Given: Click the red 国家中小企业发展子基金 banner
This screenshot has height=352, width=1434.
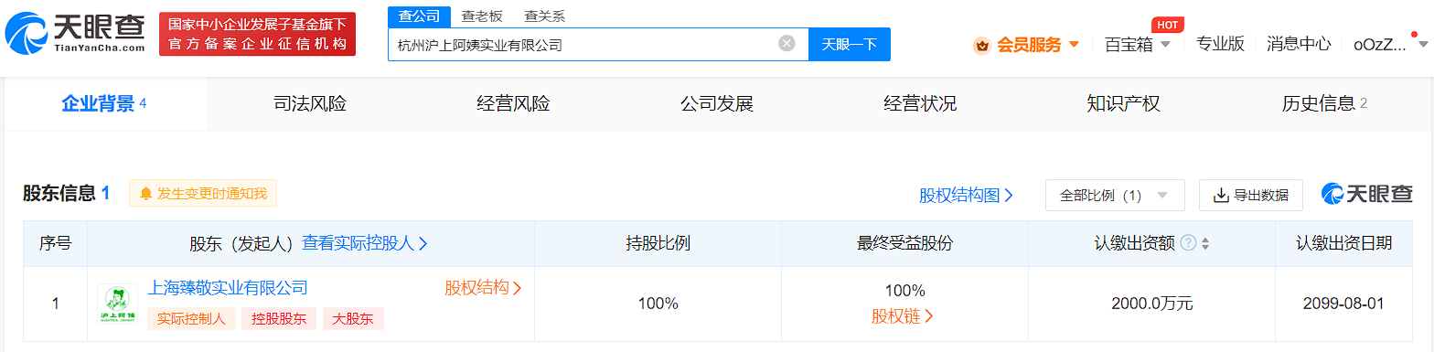Looking at the screenshot, I should pos(258,34).
